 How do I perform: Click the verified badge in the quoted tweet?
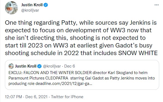[x=40, y=66]
